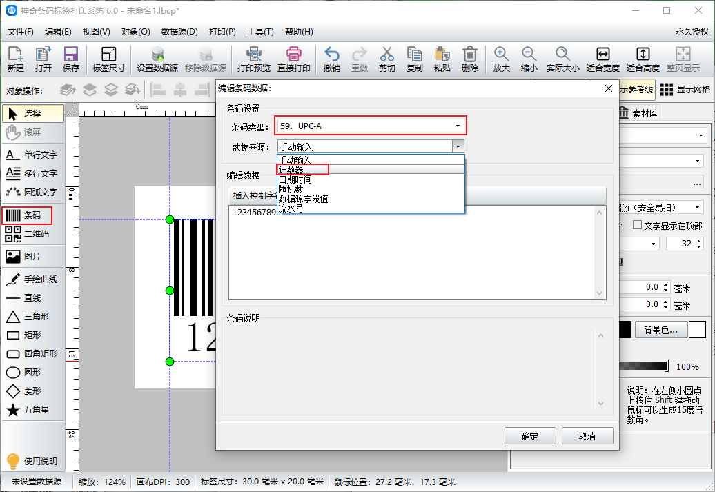Image resolution: width=715 pixels, height=492 pixels.
Task: Select the 五角星 star shape tool
Action: pos(33,410)
